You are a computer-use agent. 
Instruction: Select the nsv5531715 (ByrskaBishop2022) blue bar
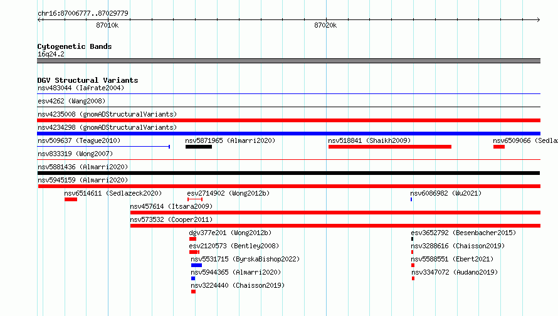tap(196, 265)
